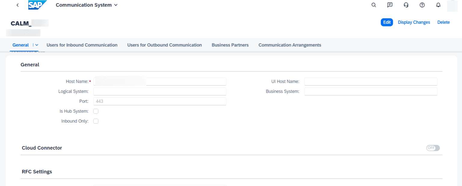Click the Edit button
The height and width of the screenshot is (186, 462).
pos(387,22)
